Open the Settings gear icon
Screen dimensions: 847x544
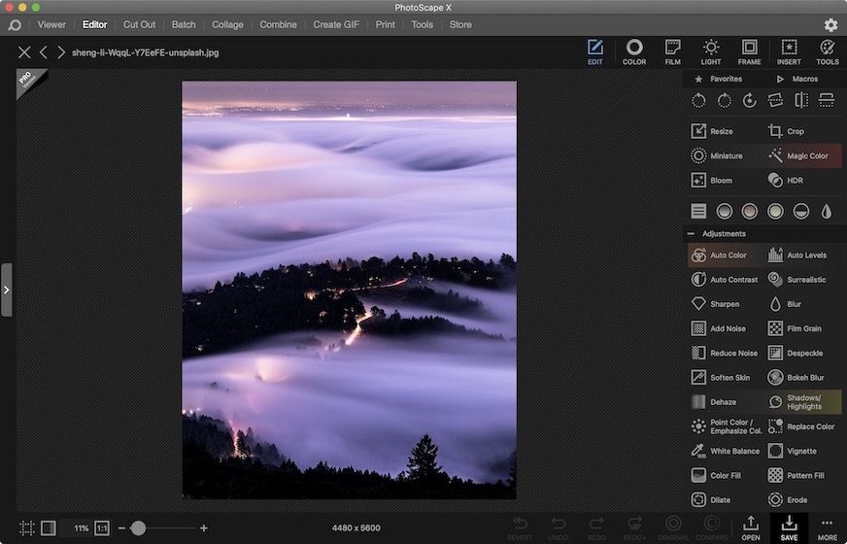[830, 25]
